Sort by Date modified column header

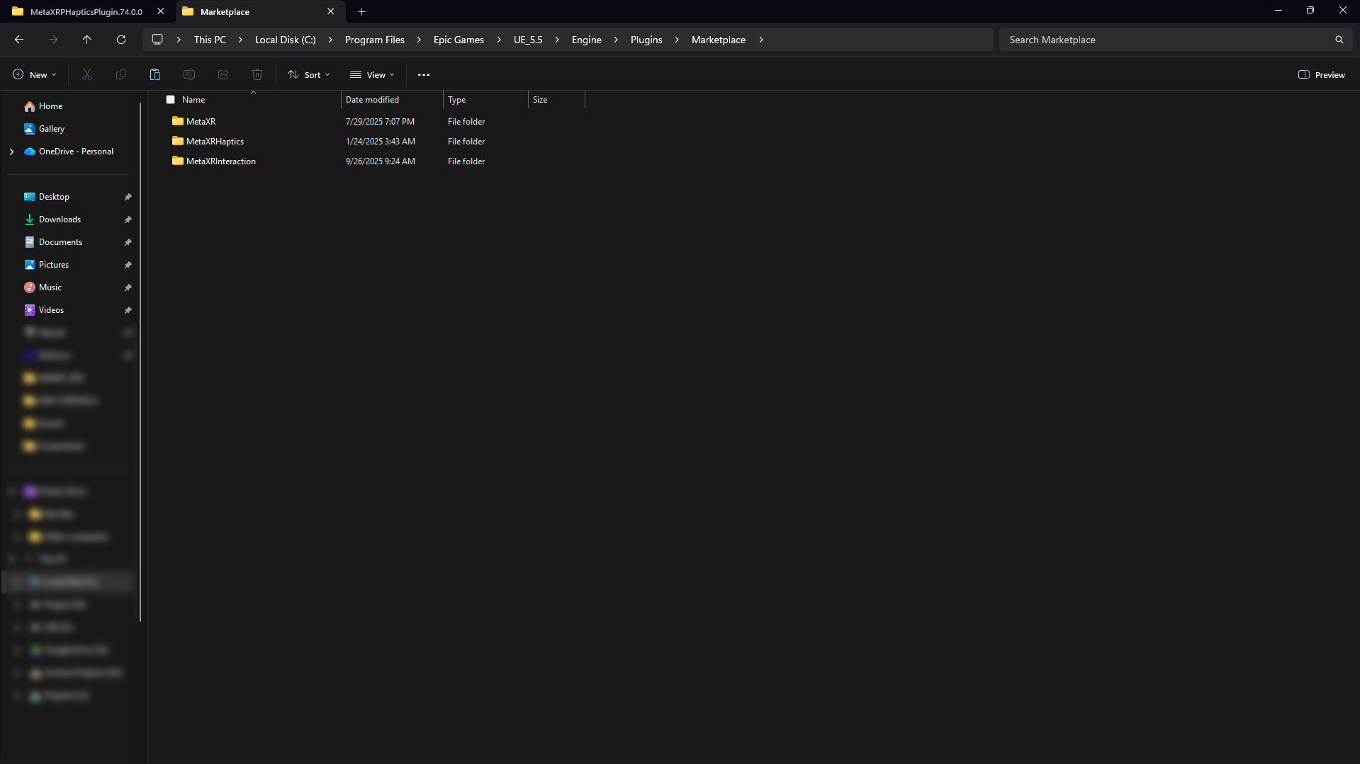[392, 100]
